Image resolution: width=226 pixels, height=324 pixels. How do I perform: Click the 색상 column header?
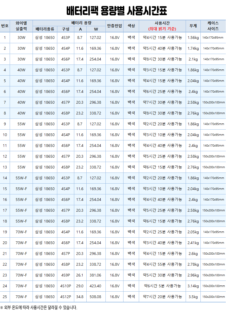(131, 26)
